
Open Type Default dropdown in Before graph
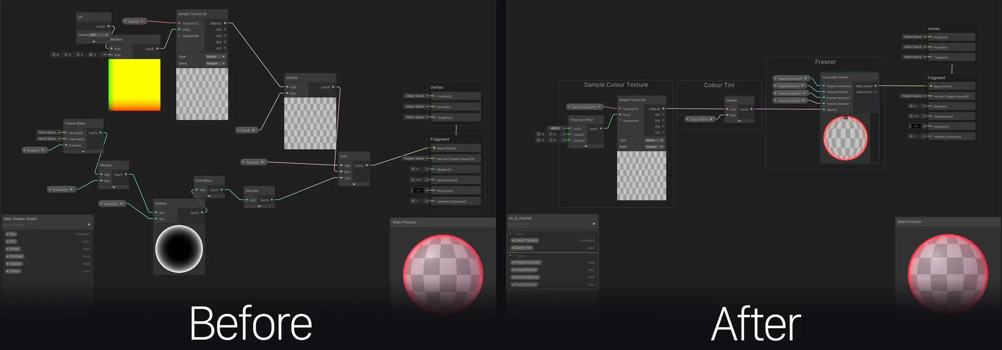[x=215, y=57]
